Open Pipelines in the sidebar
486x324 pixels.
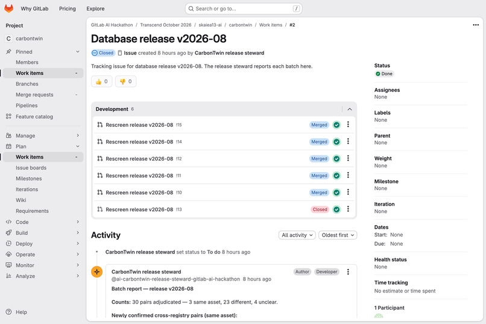coord(27,106)
